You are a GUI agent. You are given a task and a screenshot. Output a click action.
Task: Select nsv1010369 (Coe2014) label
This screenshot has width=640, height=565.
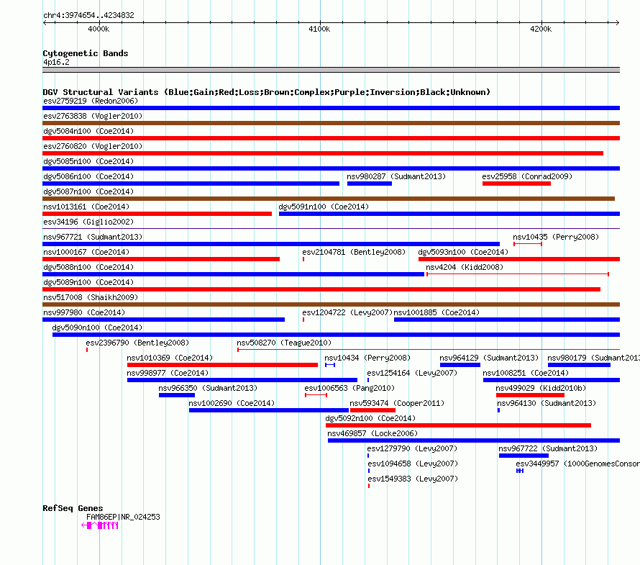(170, 358)
